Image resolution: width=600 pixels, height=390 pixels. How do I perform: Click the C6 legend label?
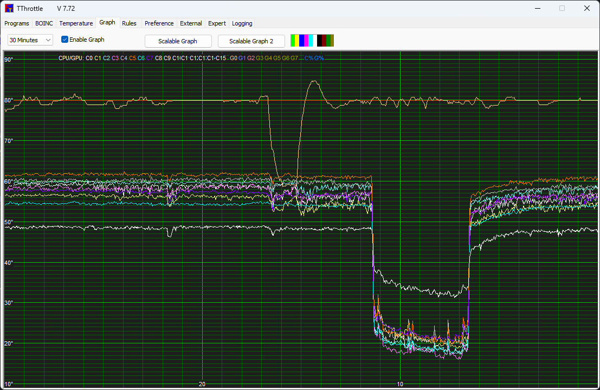141,58
